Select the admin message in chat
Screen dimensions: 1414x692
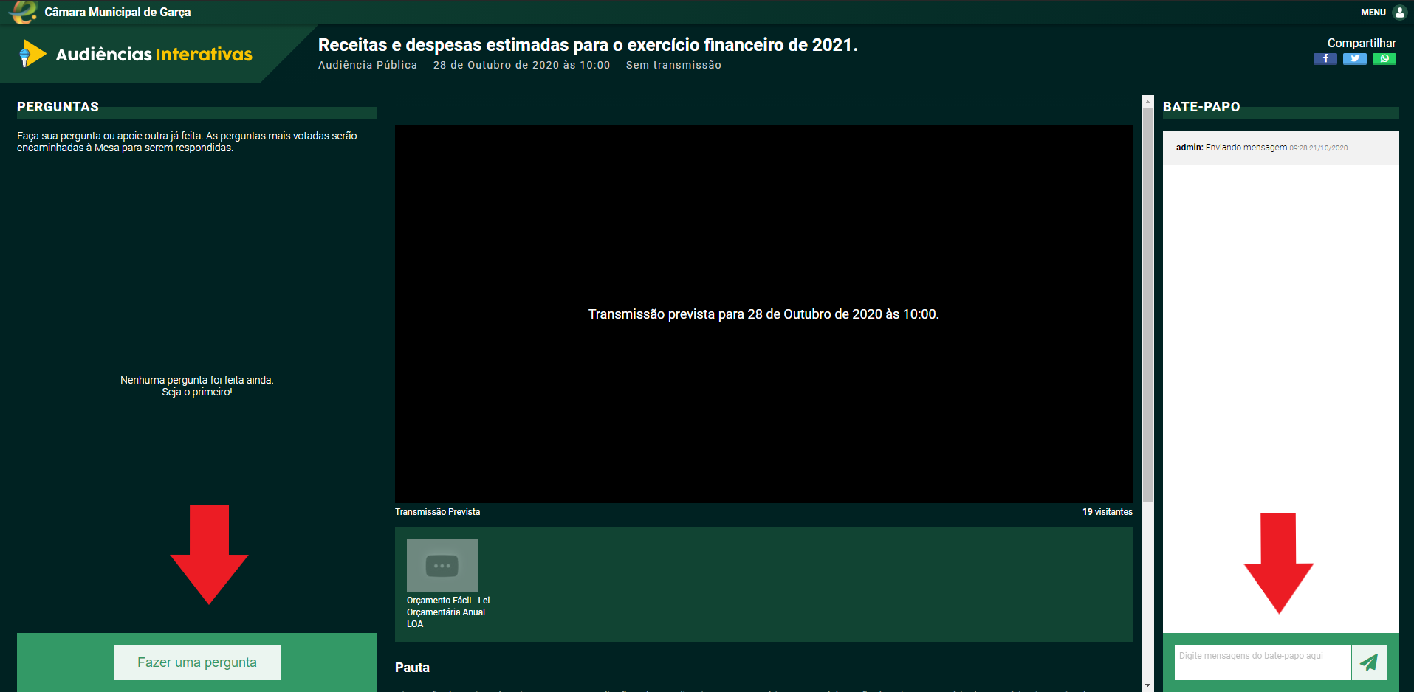1261,148
